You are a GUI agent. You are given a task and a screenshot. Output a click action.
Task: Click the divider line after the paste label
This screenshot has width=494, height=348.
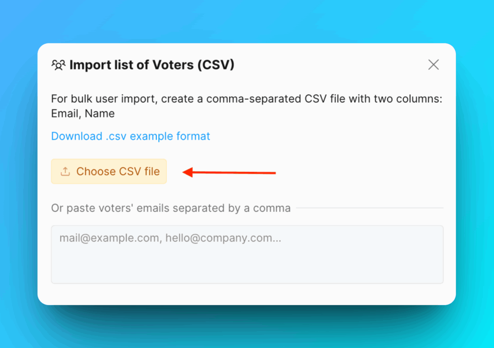tap(371, 208)
